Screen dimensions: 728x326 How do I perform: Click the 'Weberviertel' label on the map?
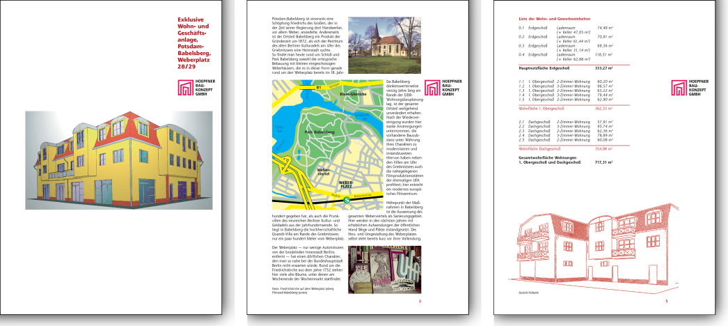point(324,171)
